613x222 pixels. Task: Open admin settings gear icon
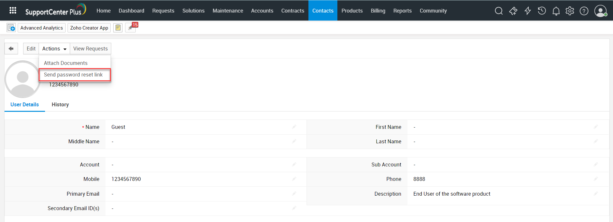pos(570,11)
